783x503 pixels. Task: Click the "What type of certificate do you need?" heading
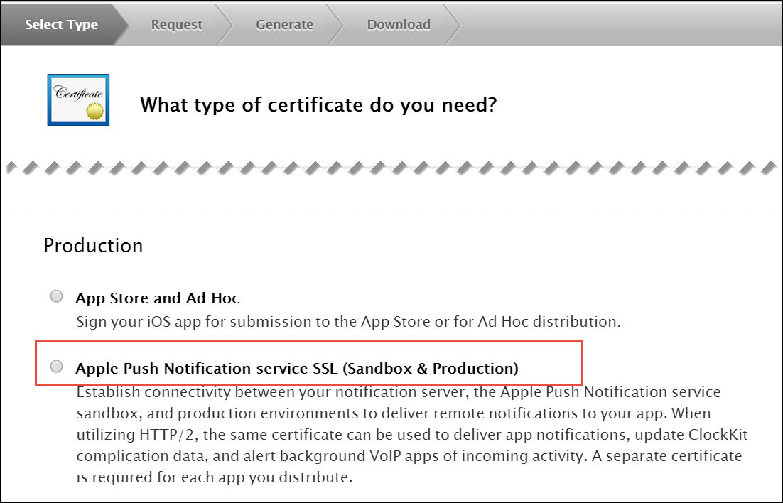[x=318, y=105]
